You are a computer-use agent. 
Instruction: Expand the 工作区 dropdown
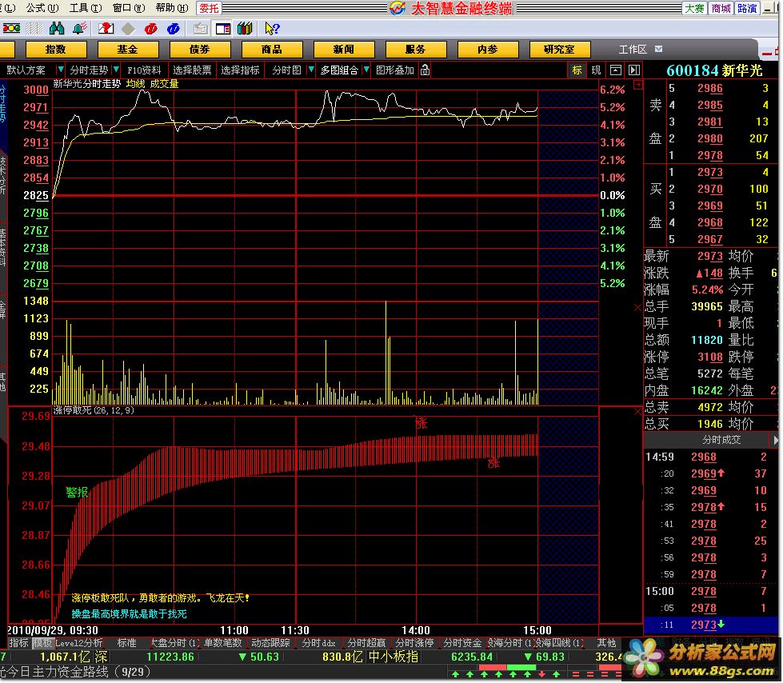(x=659, y=49)
